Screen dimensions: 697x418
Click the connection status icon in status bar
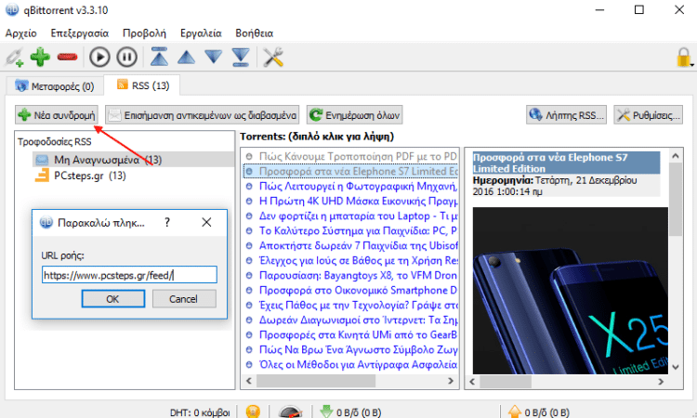[x=253, y=411]
